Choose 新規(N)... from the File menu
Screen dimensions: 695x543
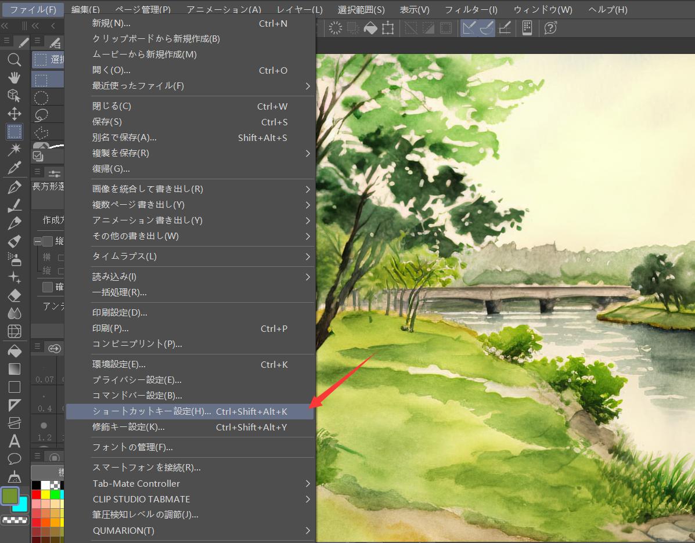tap(190, 23)
